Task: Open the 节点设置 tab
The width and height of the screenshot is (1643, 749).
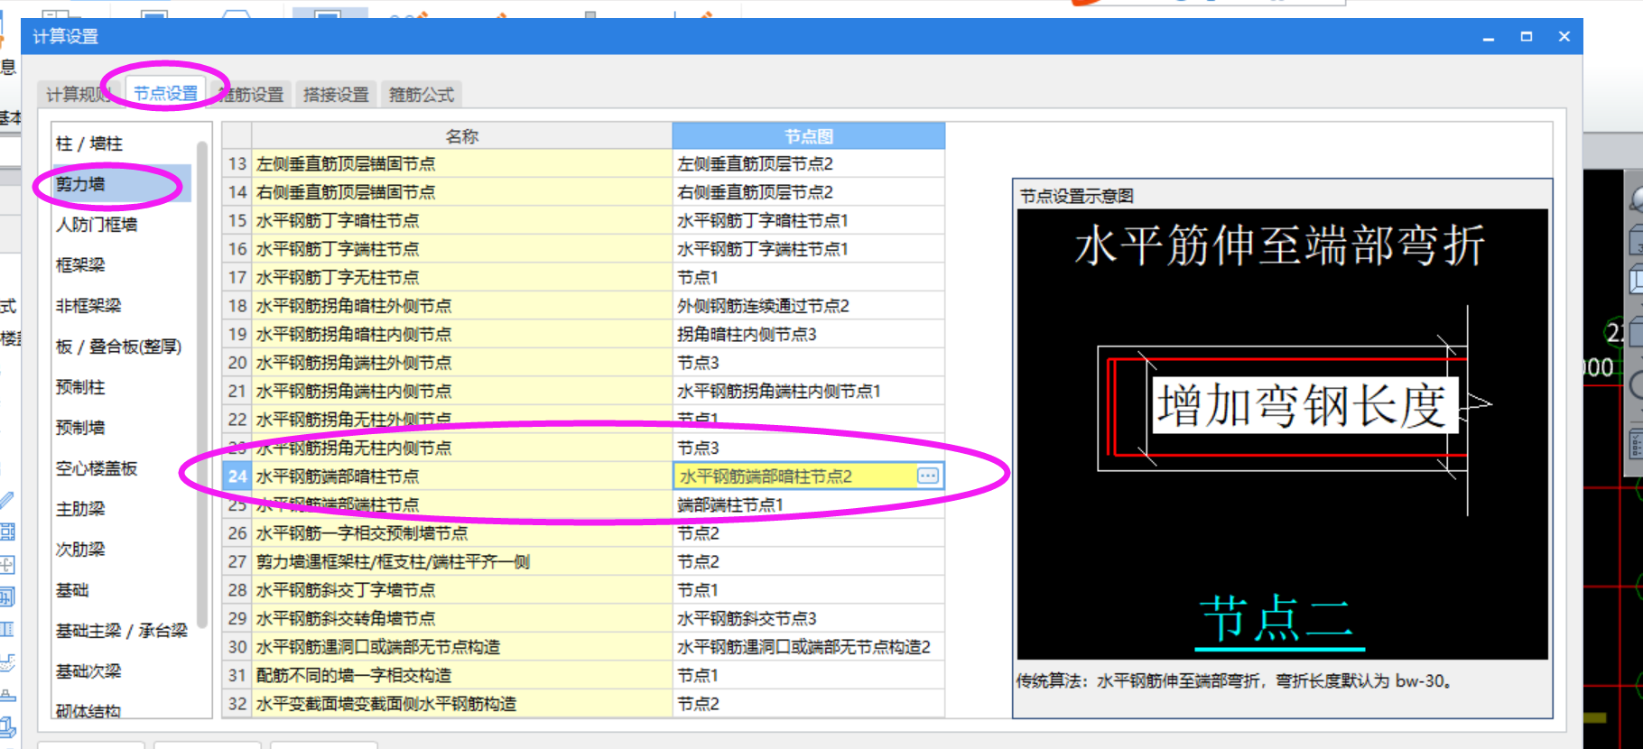Action: pyautogui.click(x=165, y=93)
